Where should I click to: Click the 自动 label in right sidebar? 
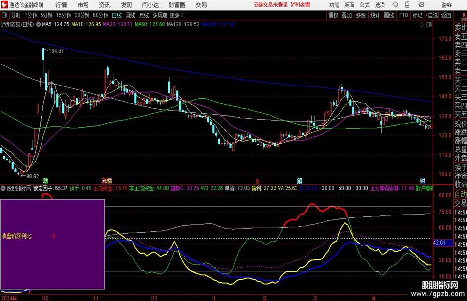pos(461,194)
